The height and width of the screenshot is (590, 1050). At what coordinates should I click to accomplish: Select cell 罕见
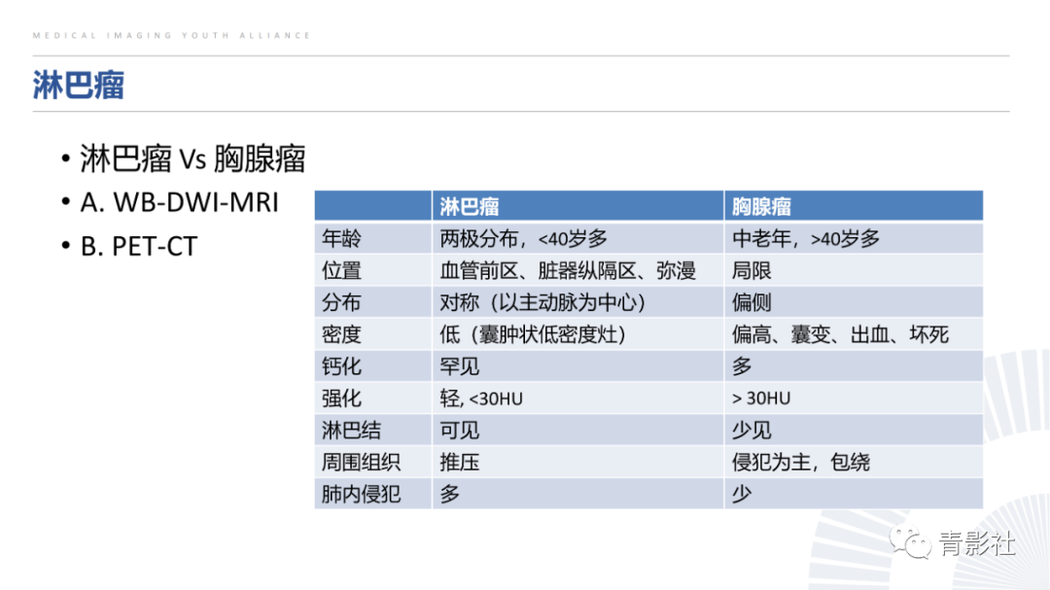(577, 366)
